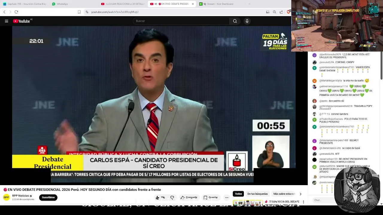Select De tus búsquedas chip
The width and height of the screenshot is (383, 215).
[258, 194]
